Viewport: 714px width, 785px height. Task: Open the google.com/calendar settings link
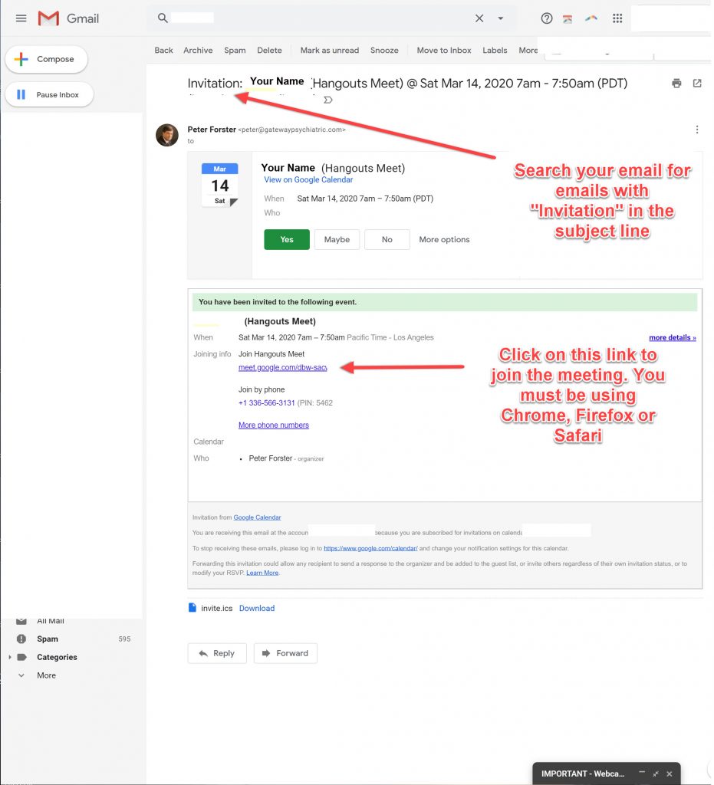click(370, 548)
